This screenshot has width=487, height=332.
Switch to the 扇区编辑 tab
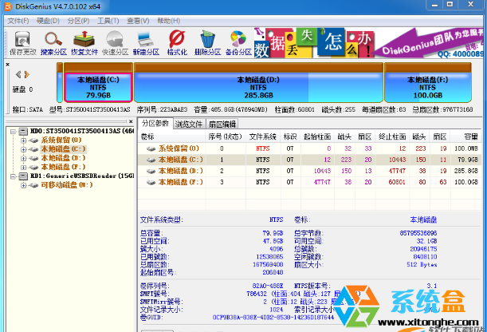222,124
